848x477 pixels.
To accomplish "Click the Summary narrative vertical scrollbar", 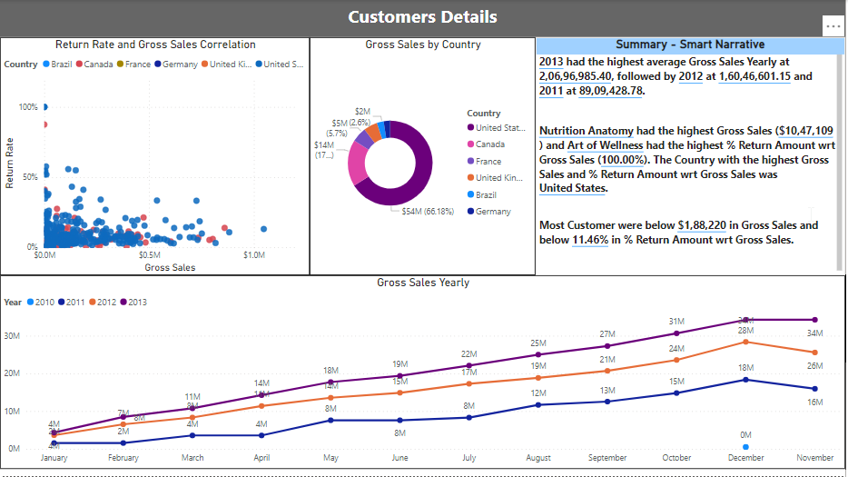I will click(x=840, y=163).
